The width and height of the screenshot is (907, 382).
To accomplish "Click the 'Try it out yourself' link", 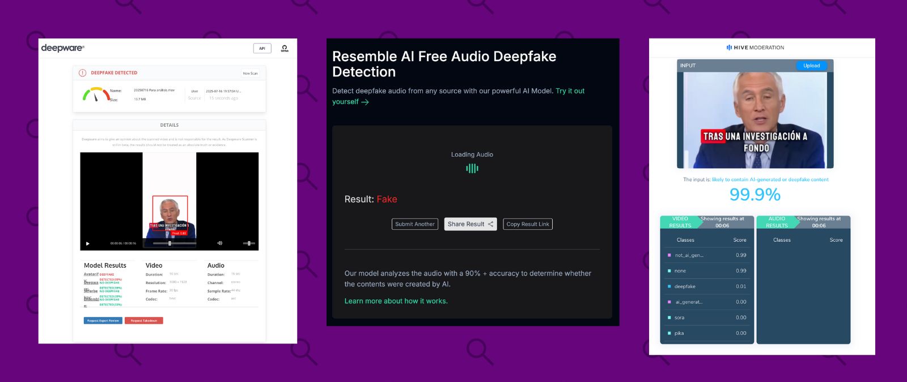I will click(458, 96).
